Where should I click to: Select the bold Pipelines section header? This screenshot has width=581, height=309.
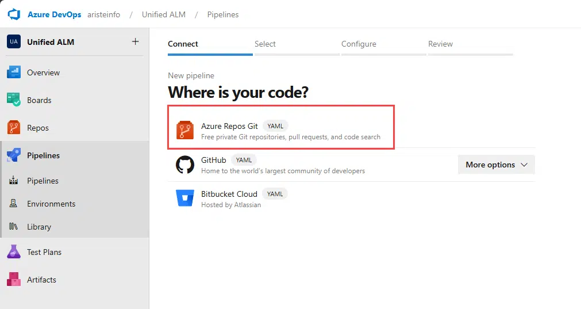click(43, 155)
